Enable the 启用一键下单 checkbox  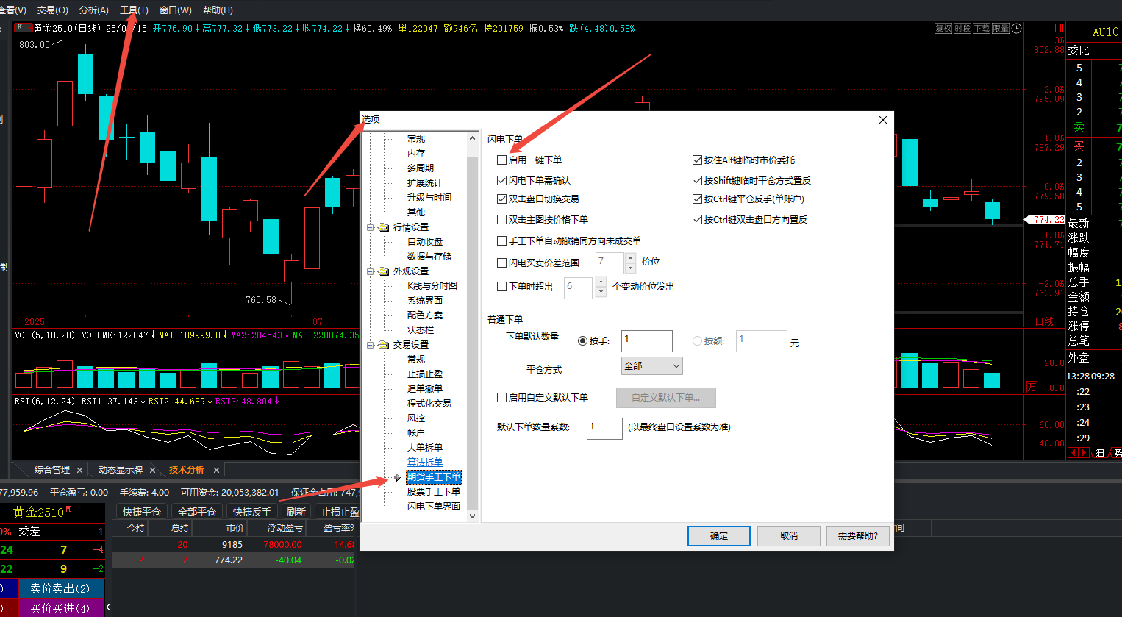502,160
